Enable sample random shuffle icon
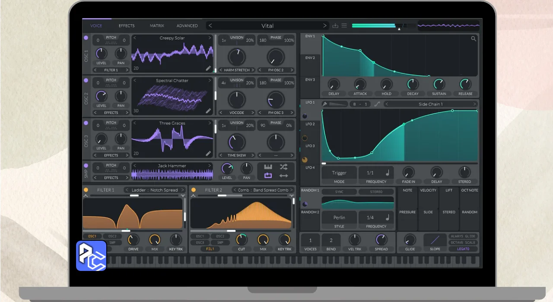 click(x=283, y=167)
